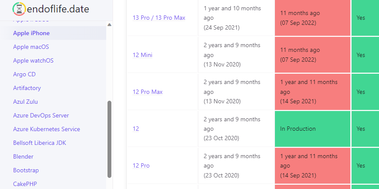Open the 12 Pro Max link
Viewport: 379px width, 189px height.
[x=148, y=92]
